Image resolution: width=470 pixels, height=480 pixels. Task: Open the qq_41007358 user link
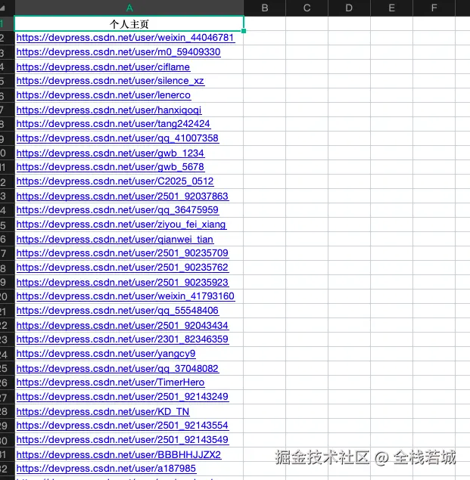pos(117,138)
